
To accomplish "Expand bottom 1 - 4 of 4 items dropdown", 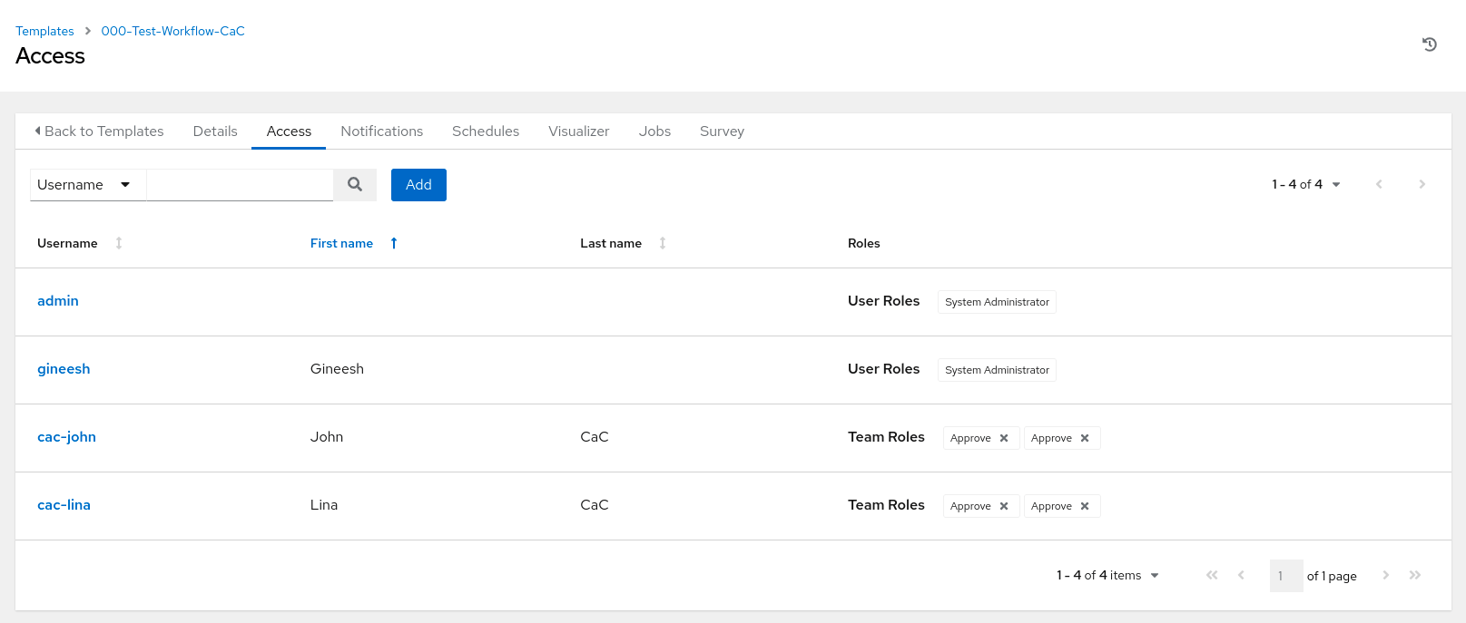I will point(1107,575).
